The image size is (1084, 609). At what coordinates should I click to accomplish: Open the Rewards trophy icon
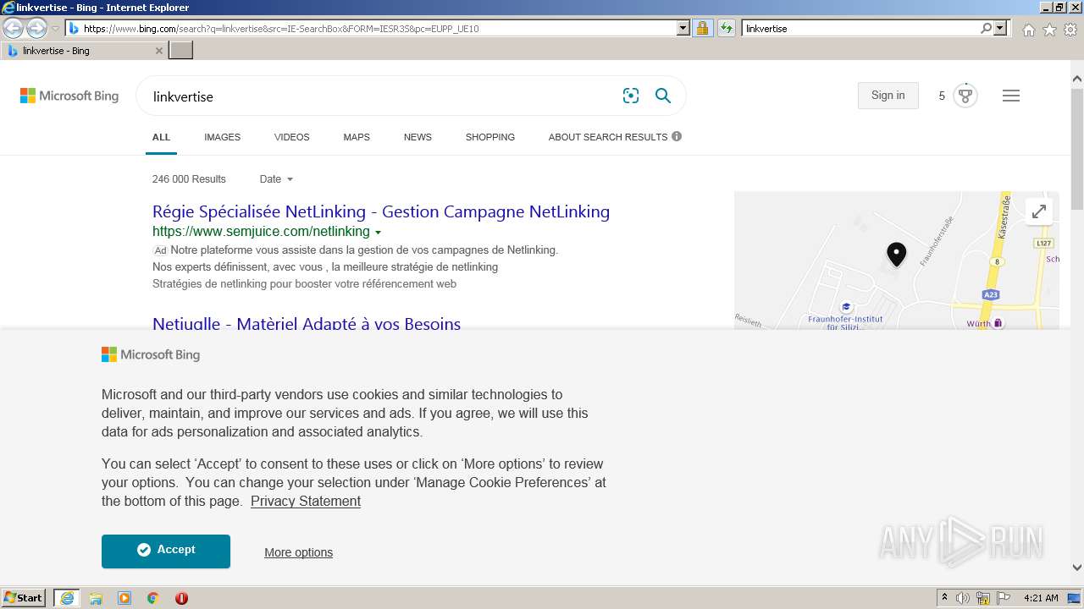tap(965, 96)
